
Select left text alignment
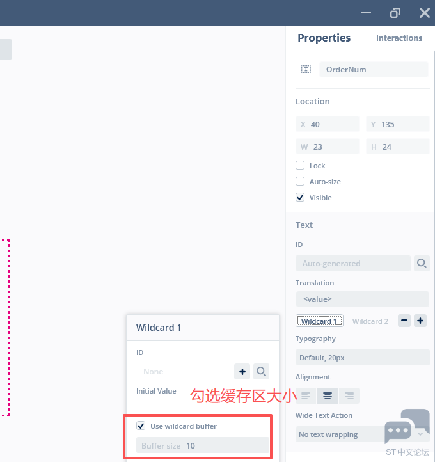pos(306,395)
